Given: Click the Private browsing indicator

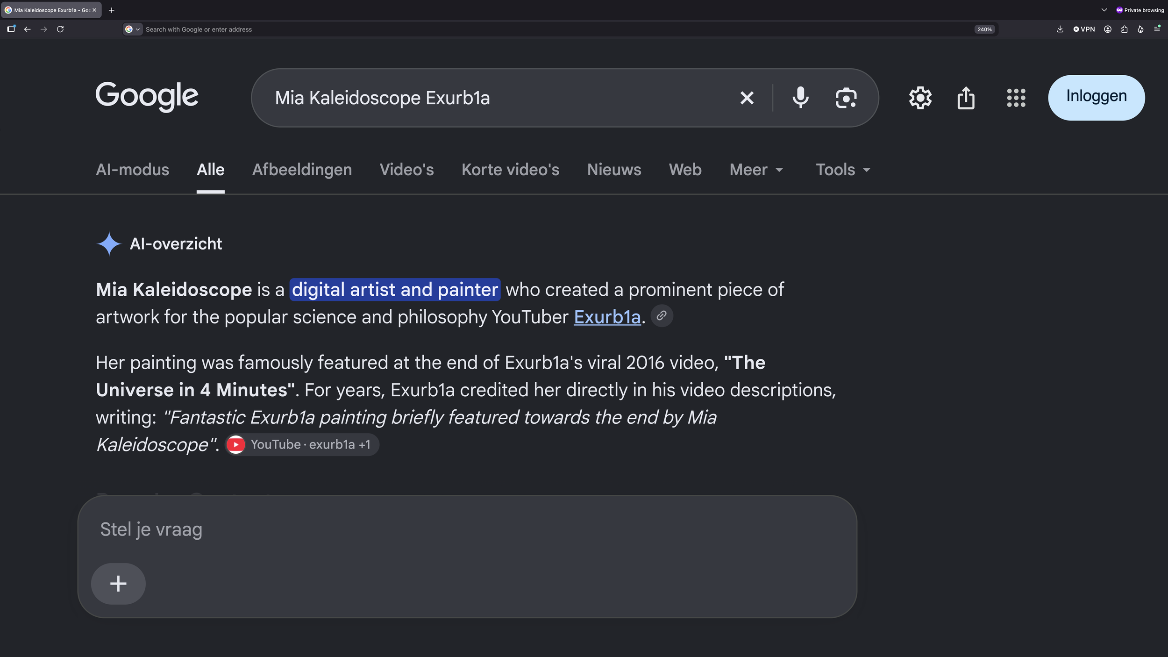Looking at the screenshot, I should pyautogui.click(x=1140, y=10).
